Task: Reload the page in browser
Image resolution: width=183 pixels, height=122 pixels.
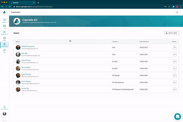Action: coord(10,7)
